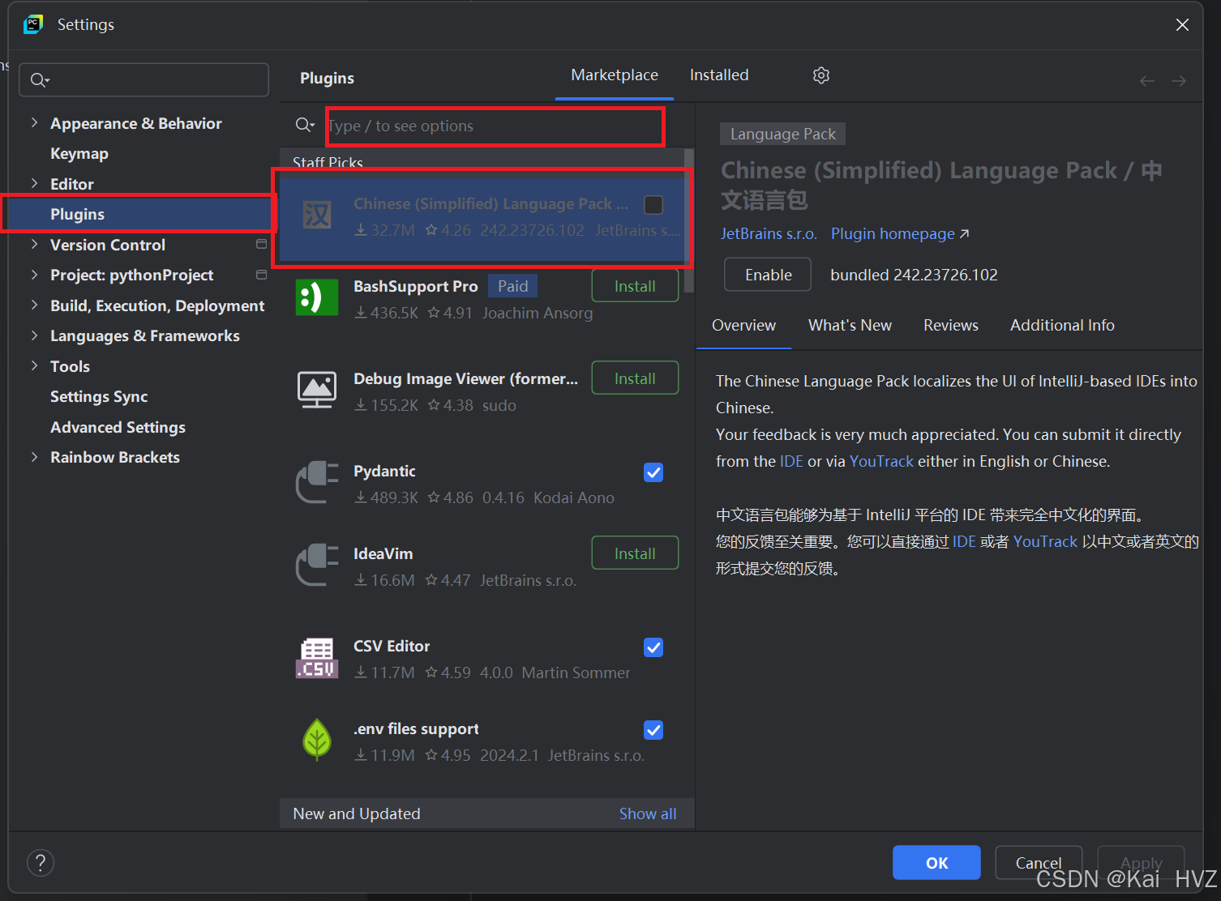This screenshot has height=901, width=1221.
Task: Open the IDE link in English description
Action: 791,461
